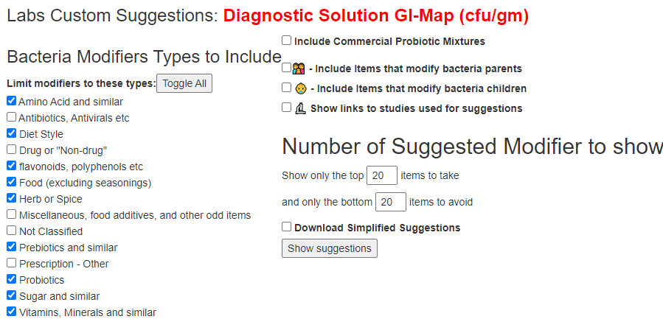Uncheck Amino Acid and similar

[11, 101]
